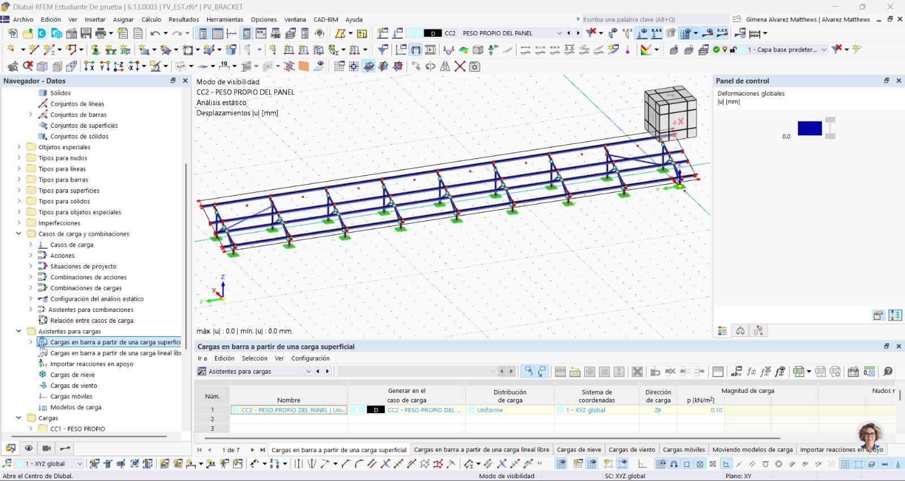Click the keyword search input field
Viewport: 905px width, 481px height.
click(650, 19)
